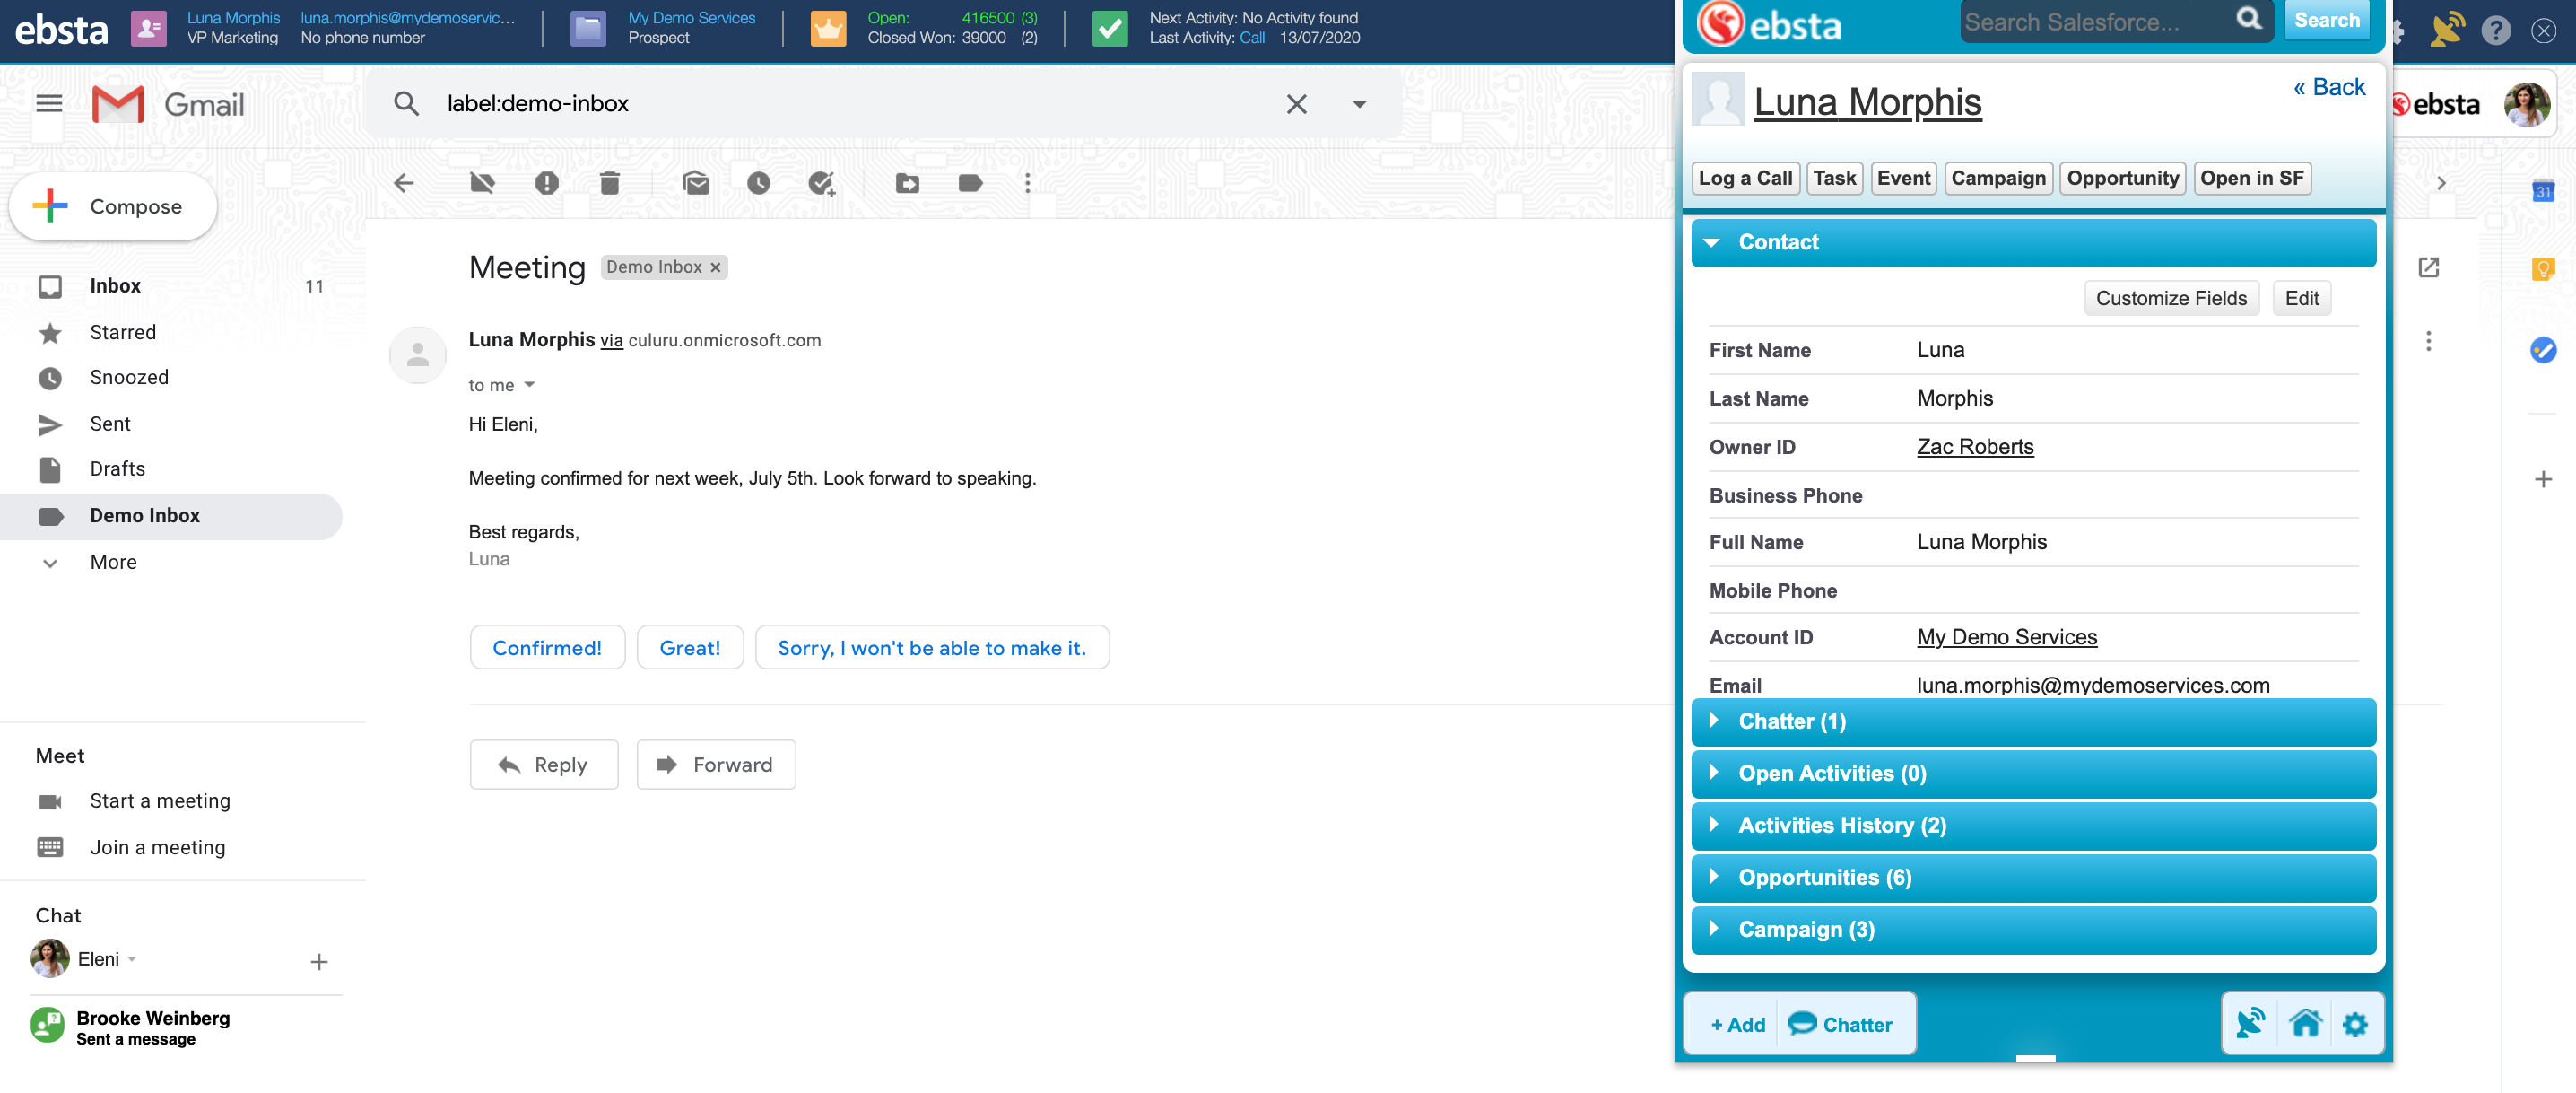Click the Event button in ebsta panel
The height and width of the screenshot is (1093, 2576).
(1903, 179)
